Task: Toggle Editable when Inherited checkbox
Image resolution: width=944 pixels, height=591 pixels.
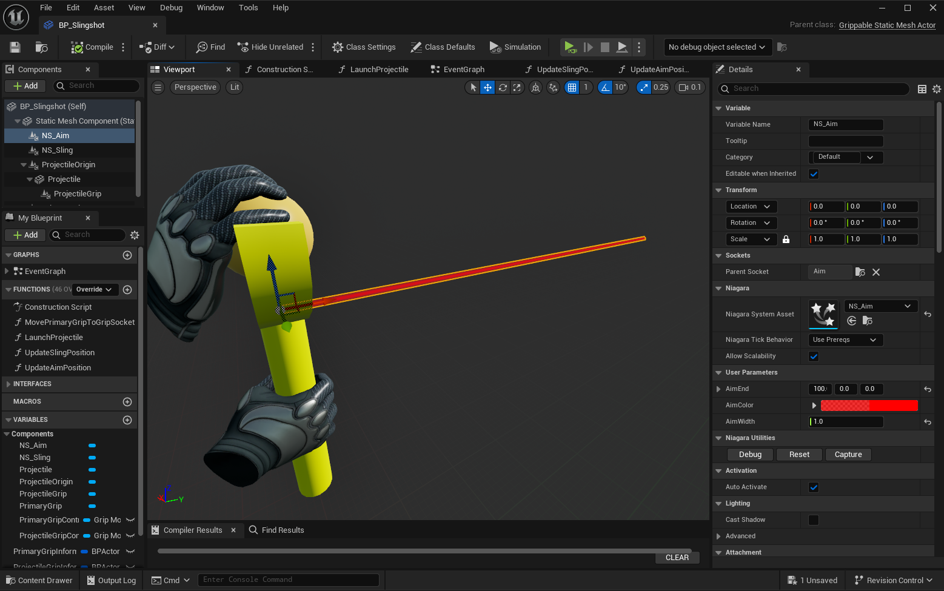Action: click(x=814, y=174)
